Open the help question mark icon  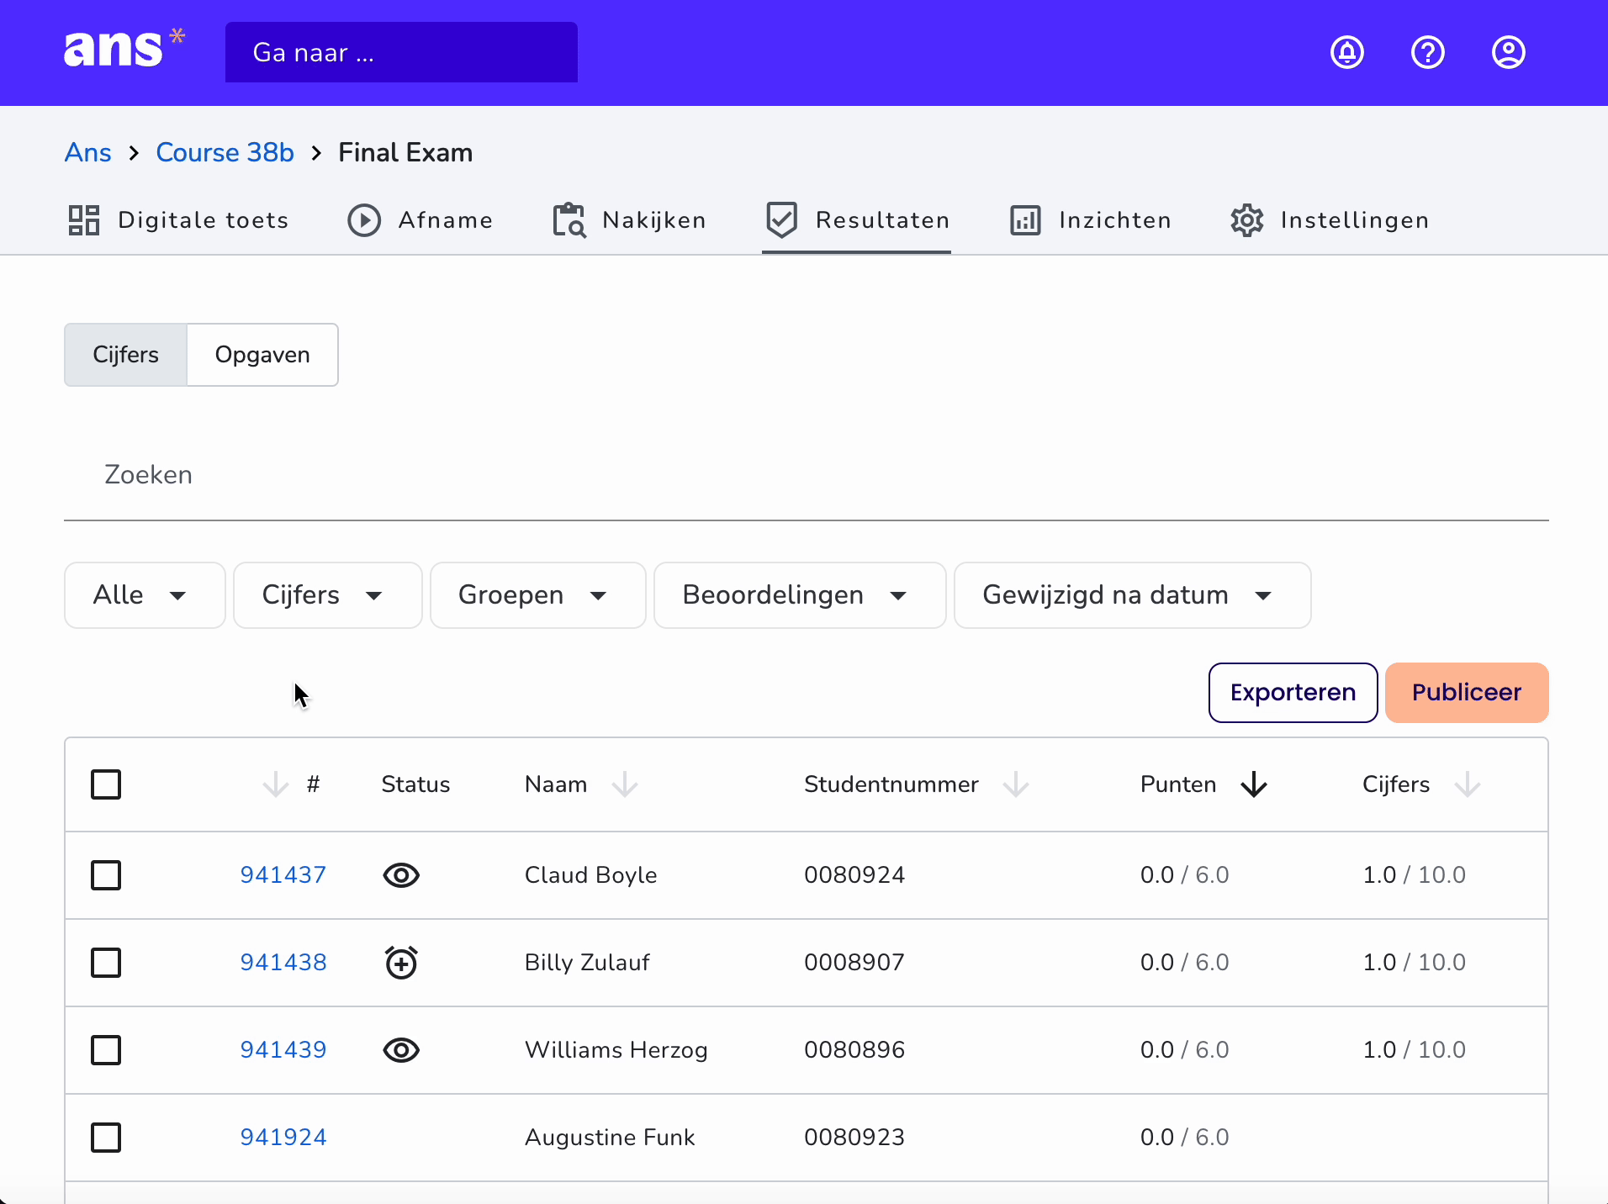click(1428, 52)
